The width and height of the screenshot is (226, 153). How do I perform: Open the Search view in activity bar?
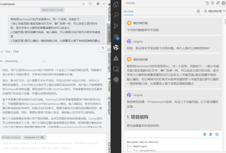click(x=116, y=15)
